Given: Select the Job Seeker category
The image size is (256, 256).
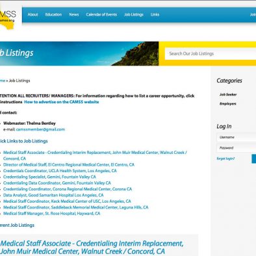Looking at the screenshot, I should tap(228, 94).
